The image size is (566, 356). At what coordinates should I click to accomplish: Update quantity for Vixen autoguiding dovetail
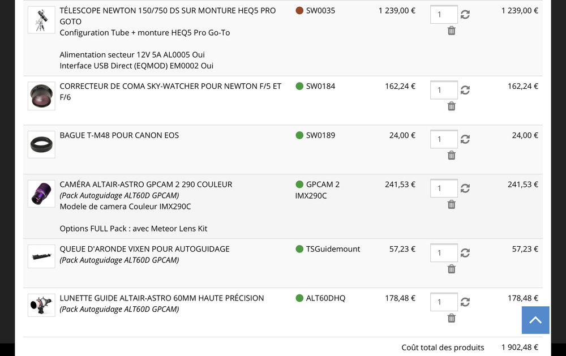tap(465, 253)
